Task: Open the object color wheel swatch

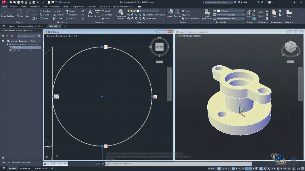Action: (x=214, y=11)
